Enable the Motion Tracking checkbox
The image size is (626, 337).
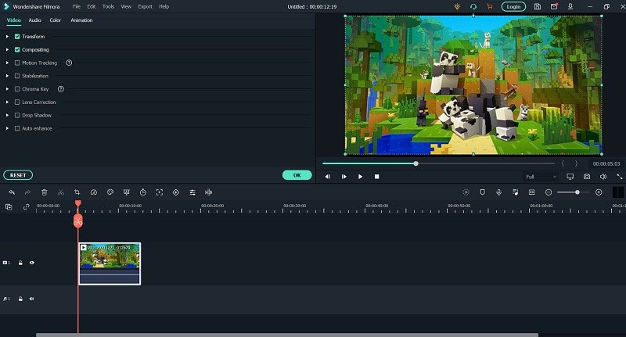click(x=17, y=63)
